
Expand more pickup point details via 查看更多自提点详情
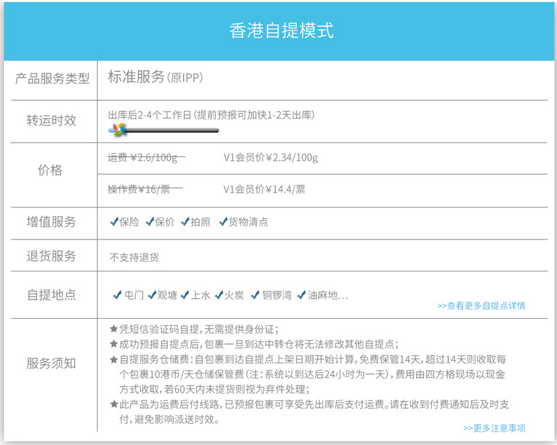click(x=481, y=306)
